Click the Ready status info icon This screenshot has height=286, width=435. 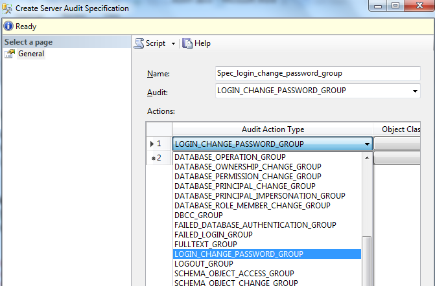pos(8,27)
